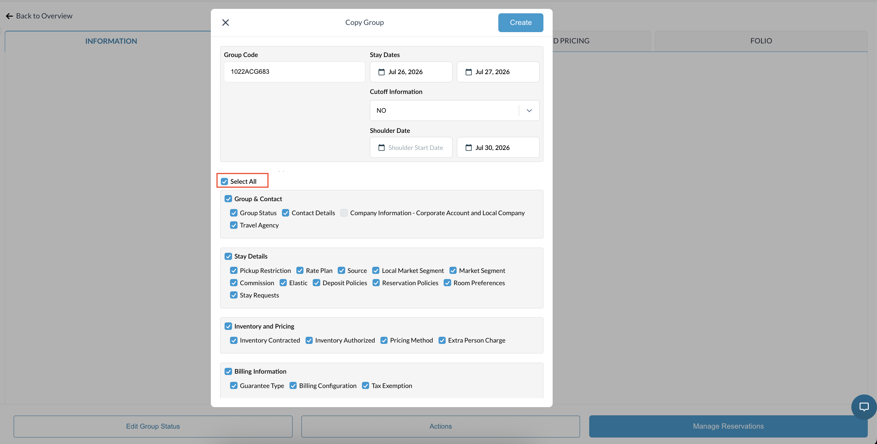Click calendar icon in Shoulder Start Date field

[381, 148]
